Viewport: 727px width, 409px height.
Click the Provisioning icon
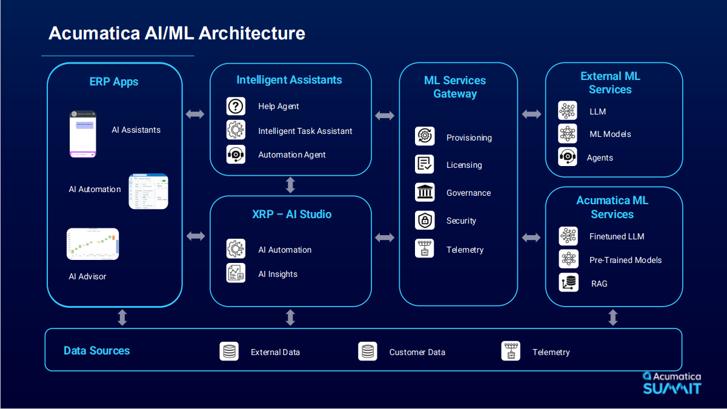pyautogui.click(x=425, y=136)
